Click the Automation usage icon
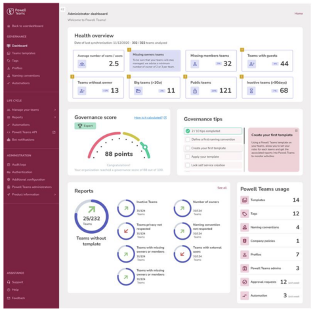This screenshot has height=313, width=315. (x=245, y=296)
